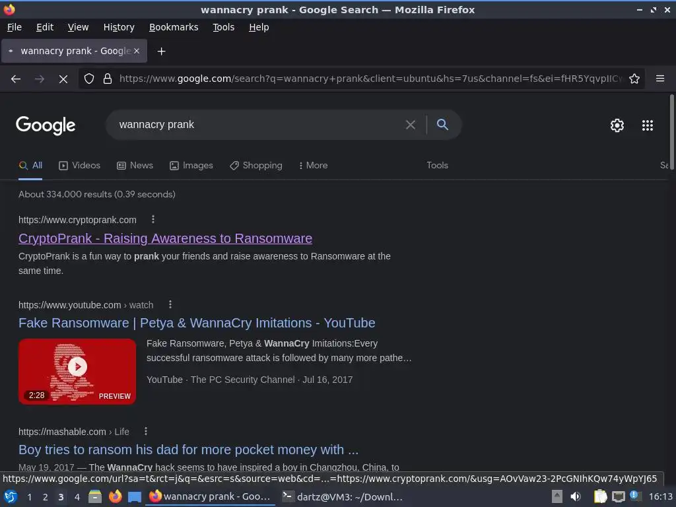The width and height of the screenshot is (676, 507).
Task: Select the wannacry prank Firefox taskbar entry
Action: 210,496
